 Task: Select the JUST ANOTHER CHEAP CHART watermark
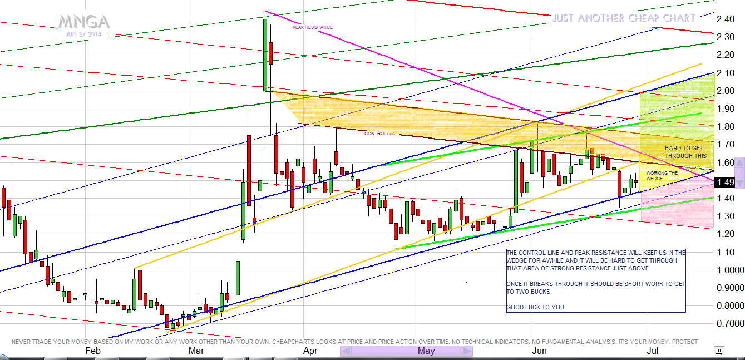(x=623, y=18)
